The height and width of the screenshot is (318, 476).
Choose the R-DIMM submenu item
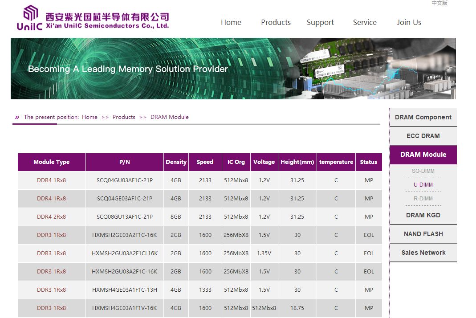(423, 199)
